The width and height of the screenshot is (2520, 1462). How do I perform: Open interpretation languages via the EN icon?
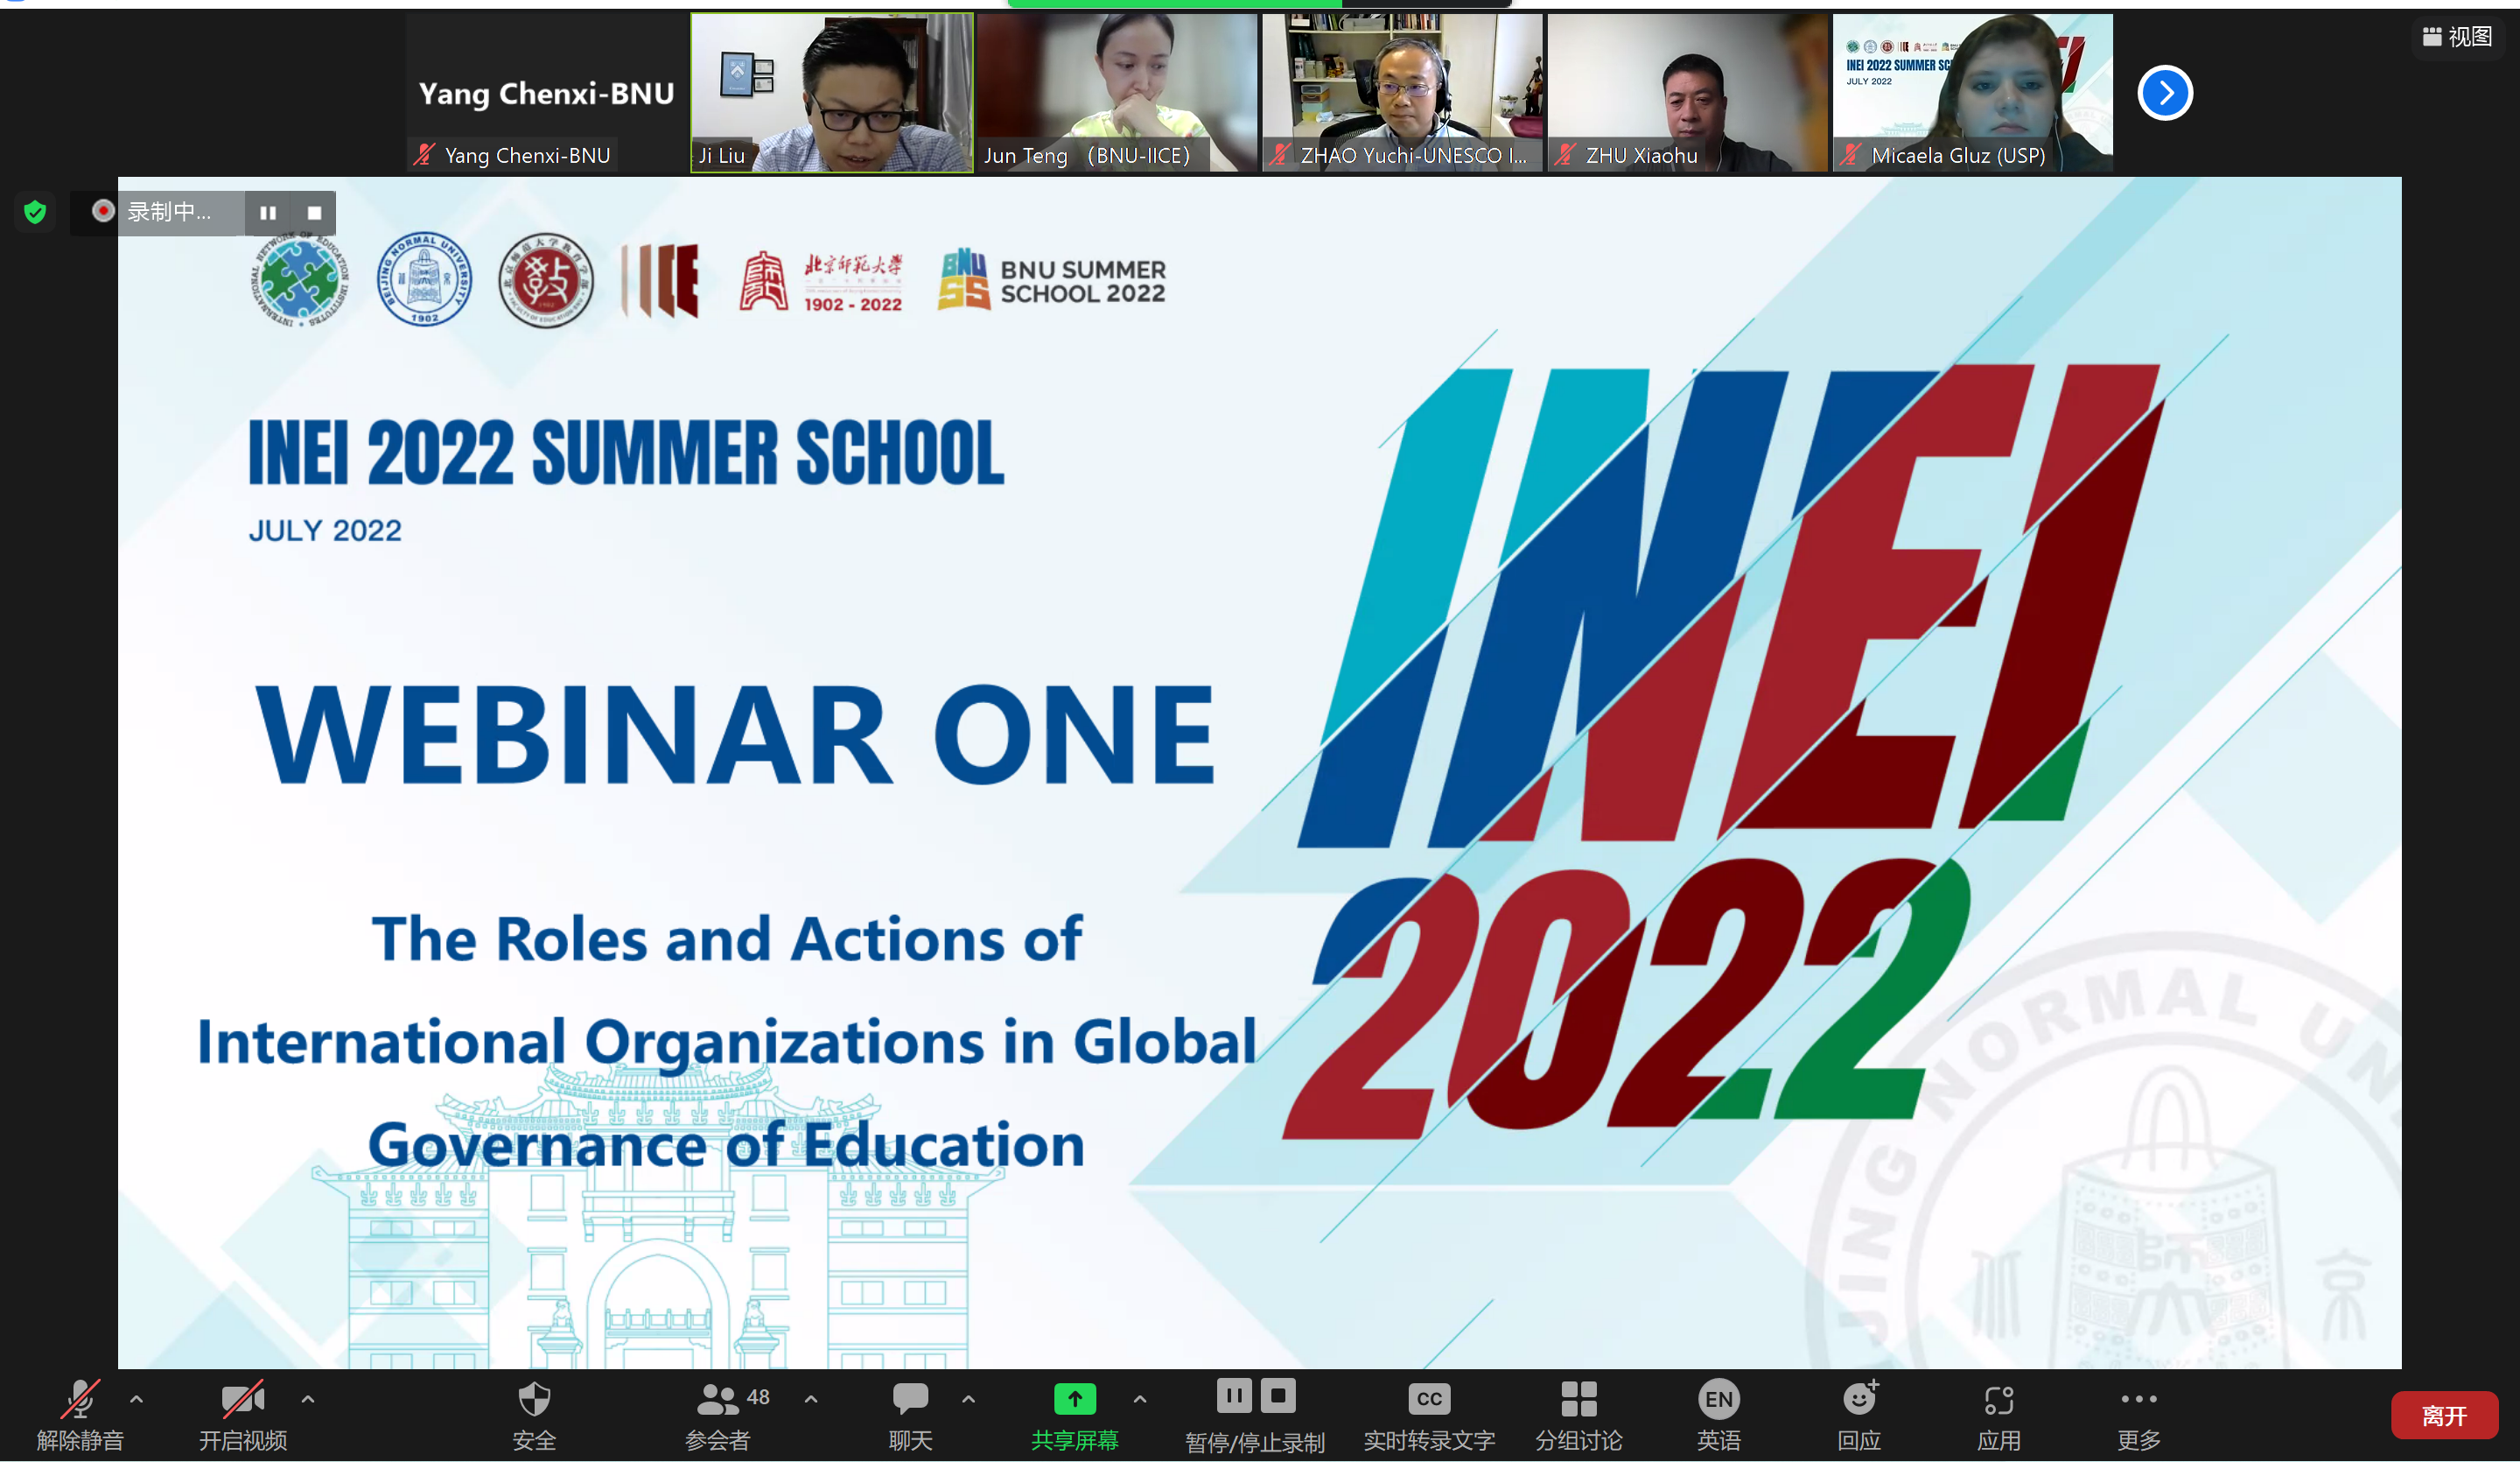pyautogui.click(x=1719, y=1399)
